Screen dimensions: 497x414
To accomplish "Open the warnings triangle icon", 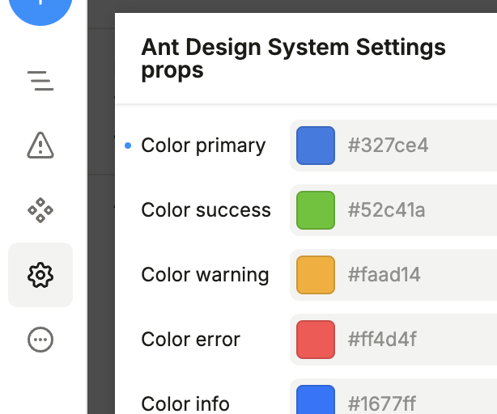I will tap(40, 146).
